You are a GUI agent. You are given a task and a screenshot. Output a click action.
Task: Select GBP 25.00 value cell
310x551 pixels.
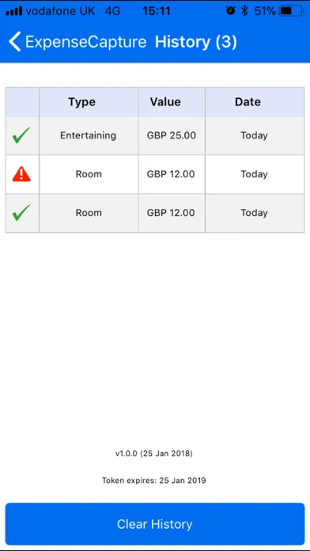click(172, 135)
